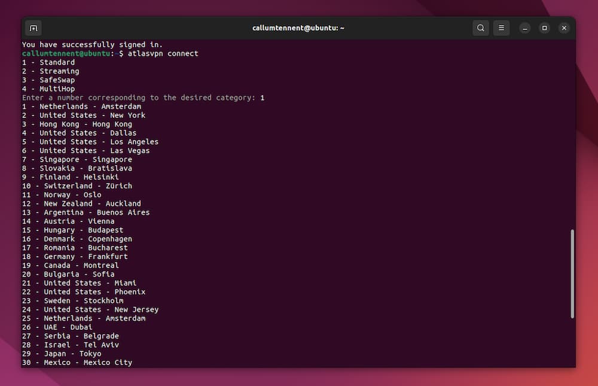Click 'Hungary - Budapest' line
The height and width of the screenshot is (386, 598).
[x=73, y=230]
